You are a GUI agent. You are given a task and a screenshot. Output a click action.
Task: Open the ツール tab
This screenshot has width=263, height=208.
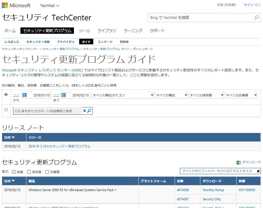click(x=84, y=31)
